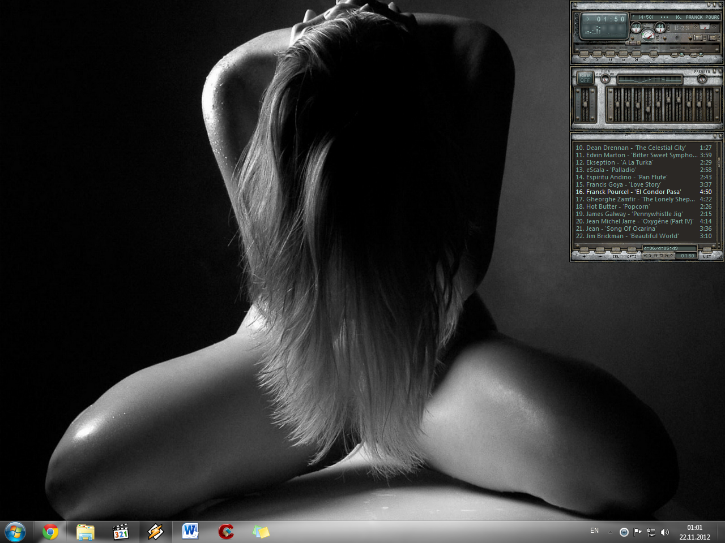Open Google Chrome from the taskbar
The image size is (725, 543).
(50, 532)
